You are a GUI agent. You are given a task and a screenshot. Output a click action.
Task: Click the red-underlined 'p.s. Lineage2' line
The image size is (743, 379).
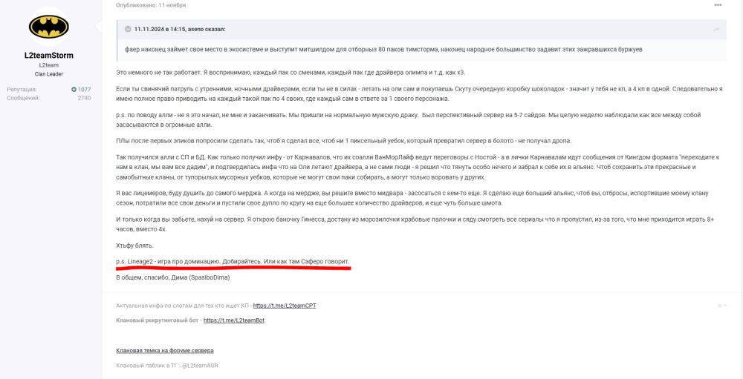click(233, 262)
